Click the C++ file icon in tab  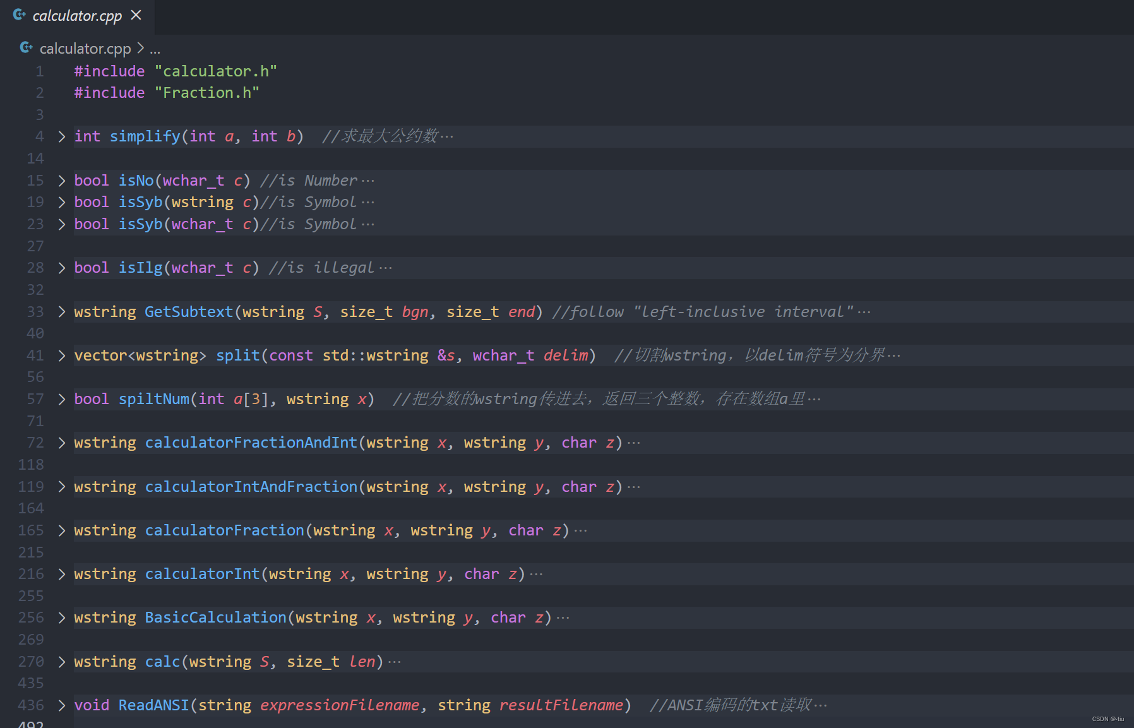(x=20, y=15)
